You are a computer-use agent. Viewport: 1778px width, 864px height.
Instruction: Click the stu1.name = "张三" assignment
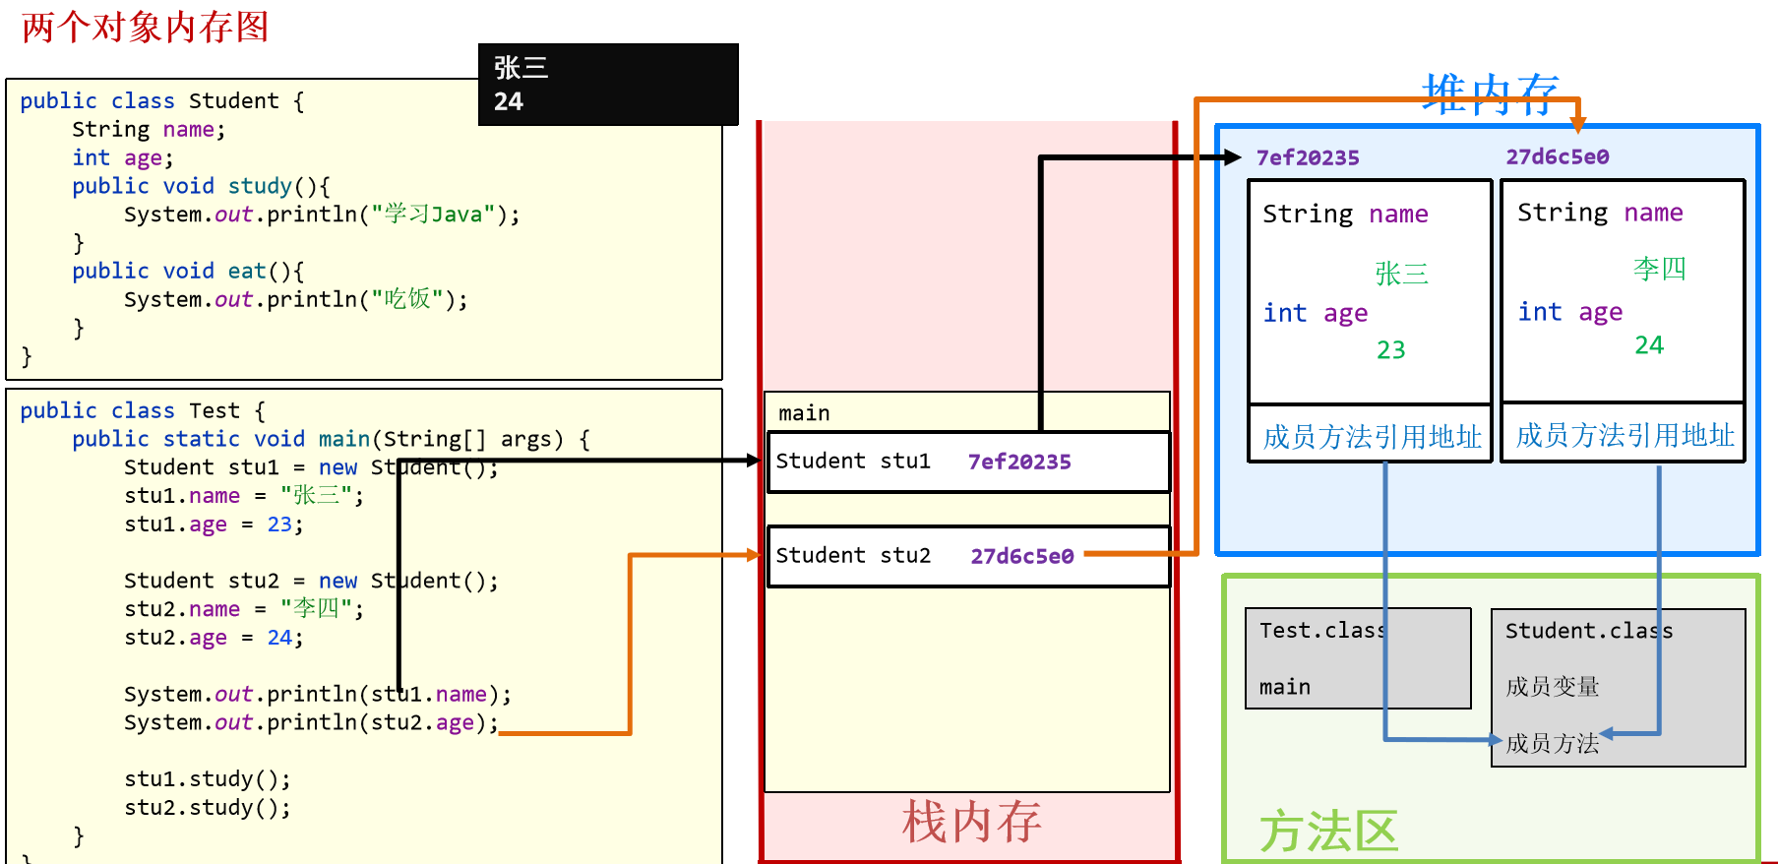pos(244,495)
